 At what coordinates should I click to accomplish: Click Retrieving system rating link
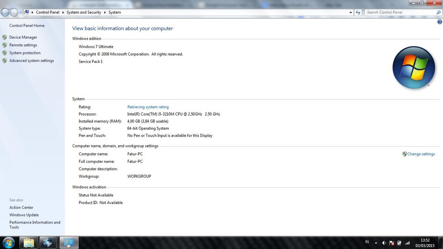coord(148,107)
